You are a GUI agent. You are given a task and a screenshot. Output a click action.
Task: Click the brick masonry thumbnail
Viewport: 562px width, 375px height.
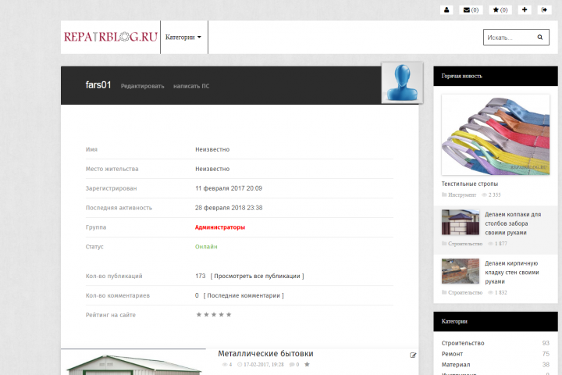[x=461, y=271]
